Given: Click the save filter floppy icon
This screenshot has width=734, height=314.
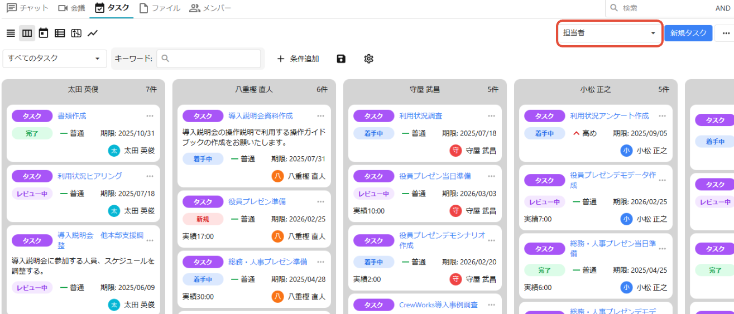Looking at the screenshot, I should 341,59.
